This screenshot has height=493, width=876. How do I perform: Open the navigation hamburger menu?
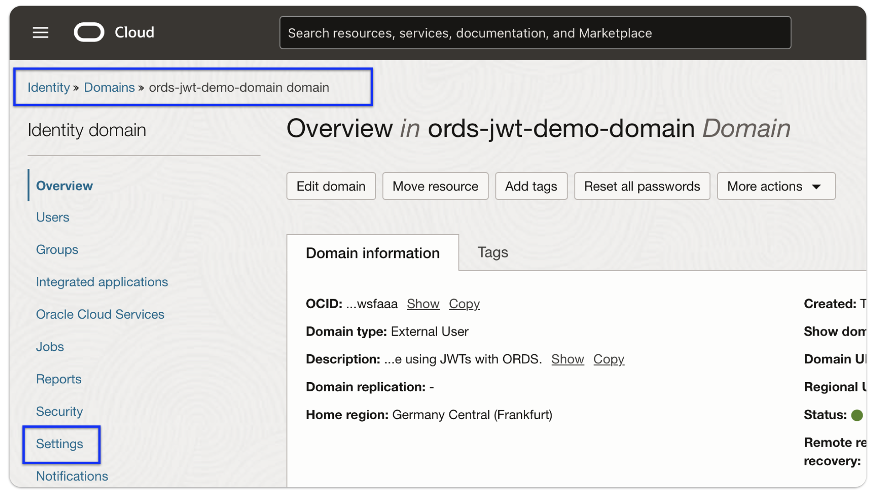[x=40, y=32]
